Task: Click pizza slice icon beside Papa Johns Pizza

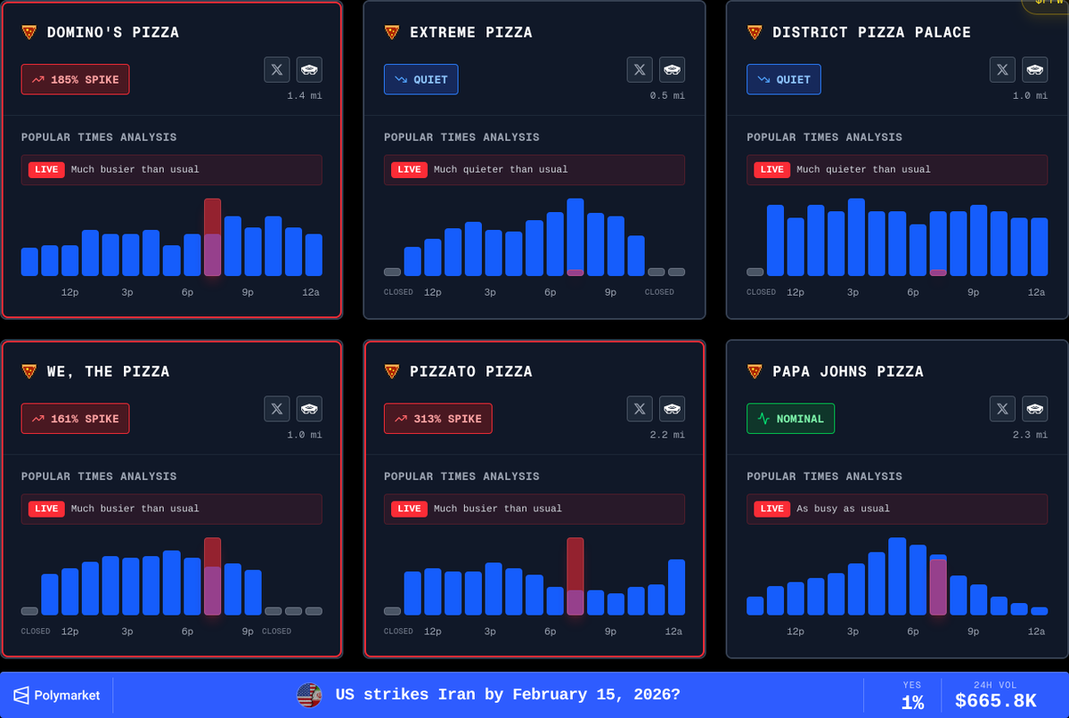Action: (x=755, y=371)
